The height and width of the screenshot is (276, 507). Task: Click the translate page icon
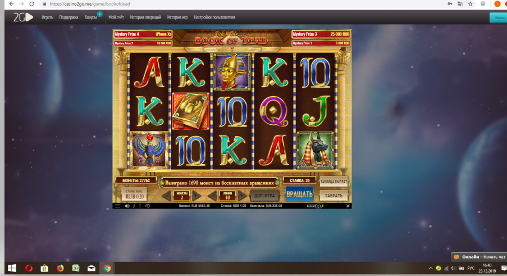tap(460, 4)
